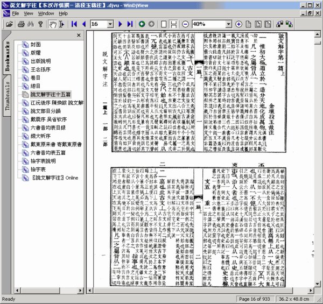Screen dimensions: 323x304
Task: Open the 檢字表說明 bookmark
Action: tap(43, 161)
